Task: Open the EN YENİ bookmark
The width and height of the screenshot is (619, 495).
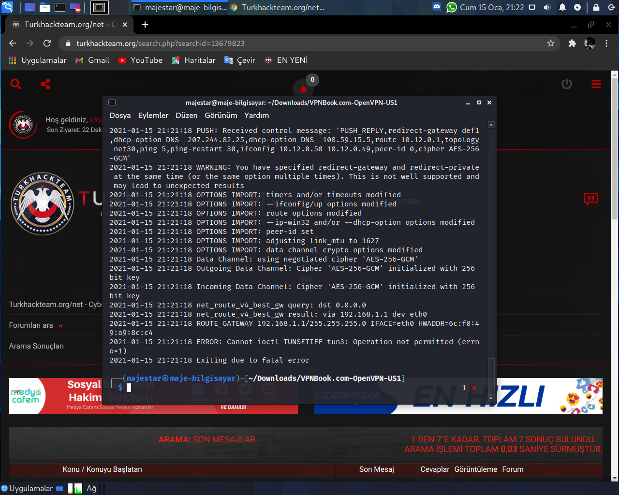Action: click(x=286, y=60)
